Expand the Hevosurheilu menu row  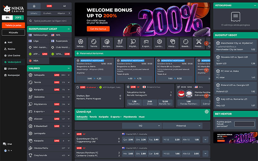click(x=69, y=148)
